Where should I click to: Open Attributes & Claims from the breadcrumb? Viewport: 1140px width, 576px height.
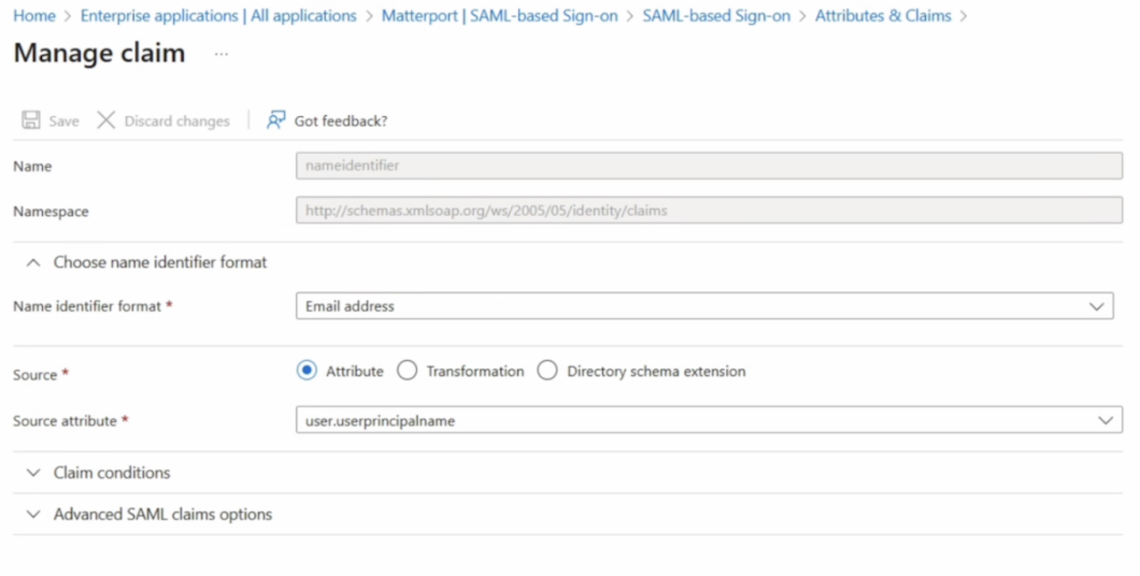pyautogui.click(x=882, y=16)
